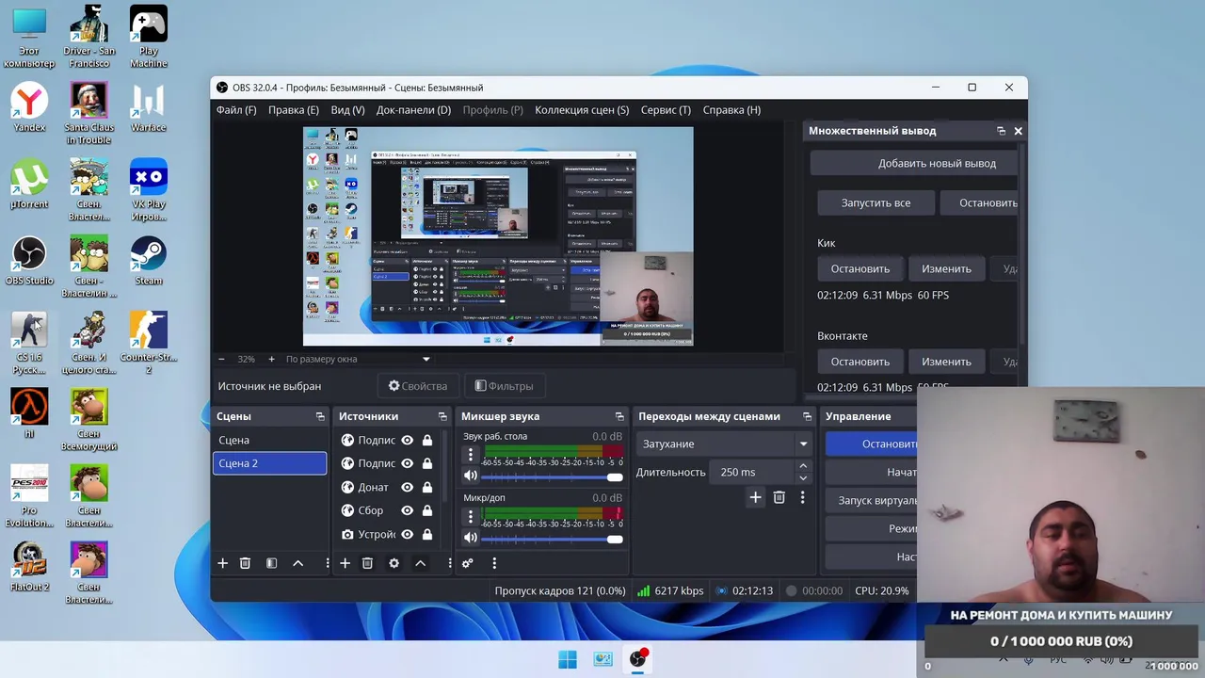Undock the Микшер звука panel

click(x=619, y=416)
